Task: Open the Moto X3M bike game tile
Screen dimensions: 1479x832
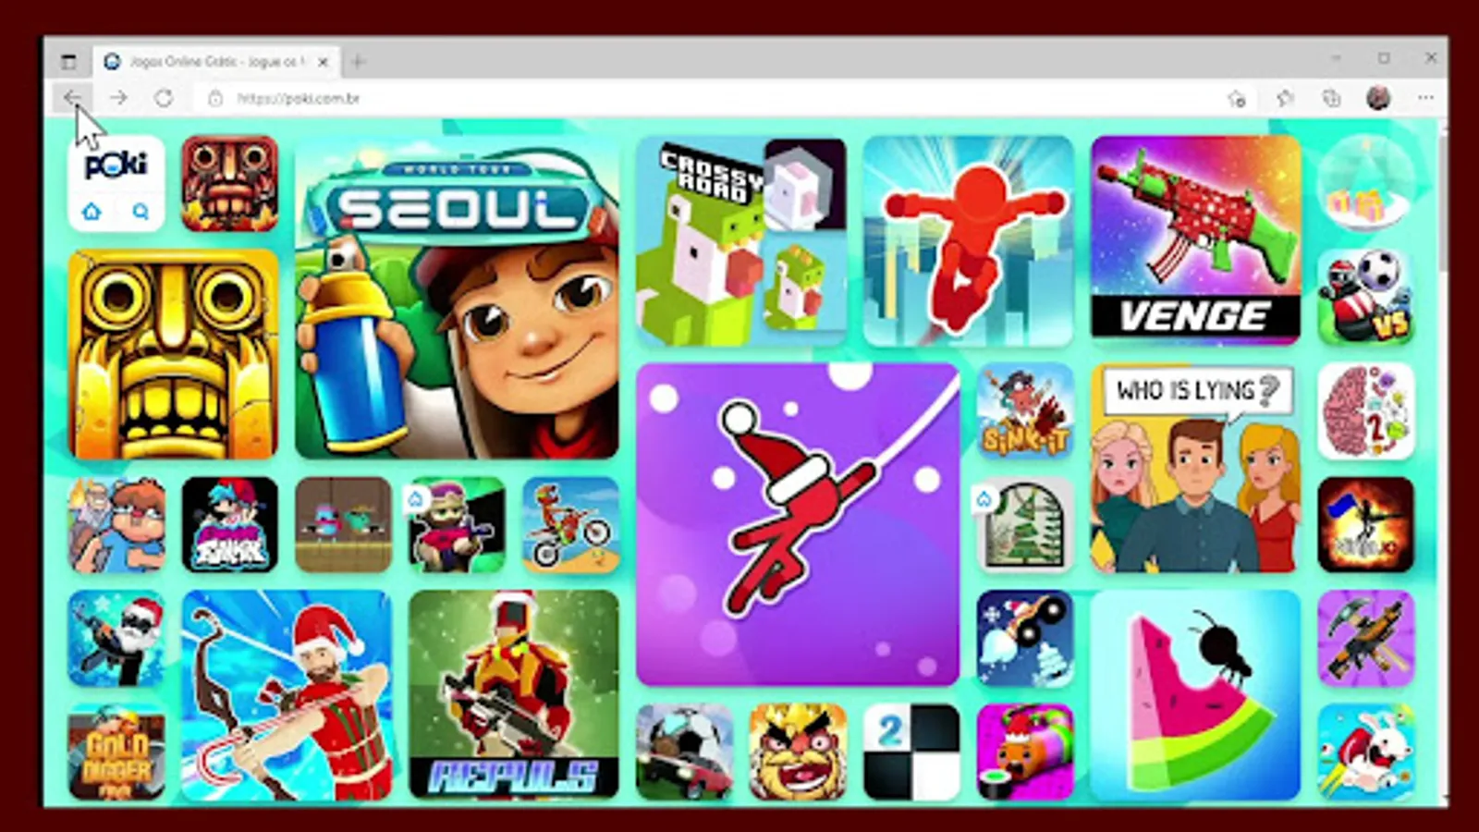Action: tap(570, 524)
